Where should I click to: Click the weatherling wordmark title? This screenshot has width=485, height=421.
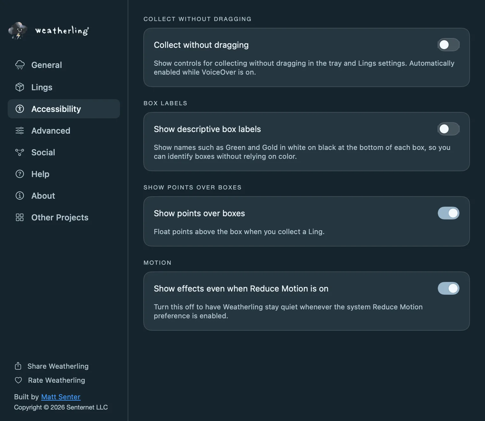click(62, 31)
